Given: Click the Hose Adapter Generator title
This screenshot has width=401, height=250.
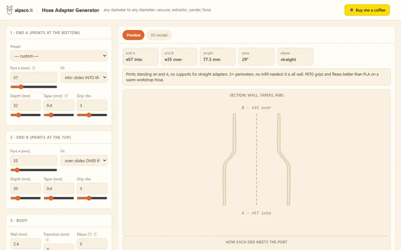Looking at the screenshot, I should point(71,10).
